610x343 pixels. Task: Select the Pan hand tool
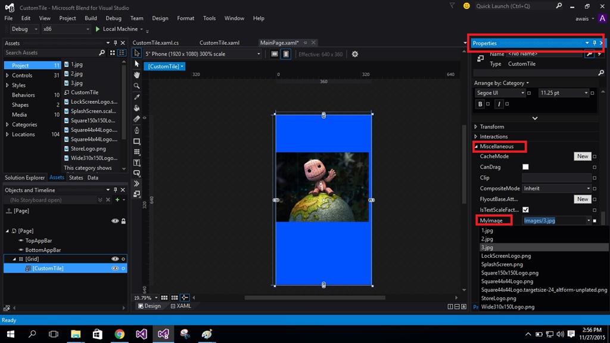pos(136,75)
